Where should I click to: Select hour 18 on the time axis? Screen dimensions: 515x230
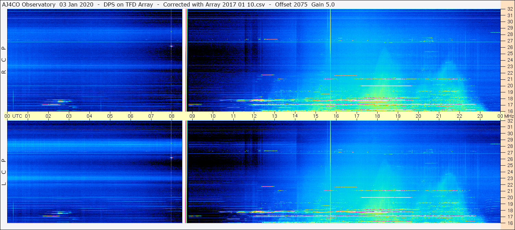pyautogui.click(x=377, y=116)
